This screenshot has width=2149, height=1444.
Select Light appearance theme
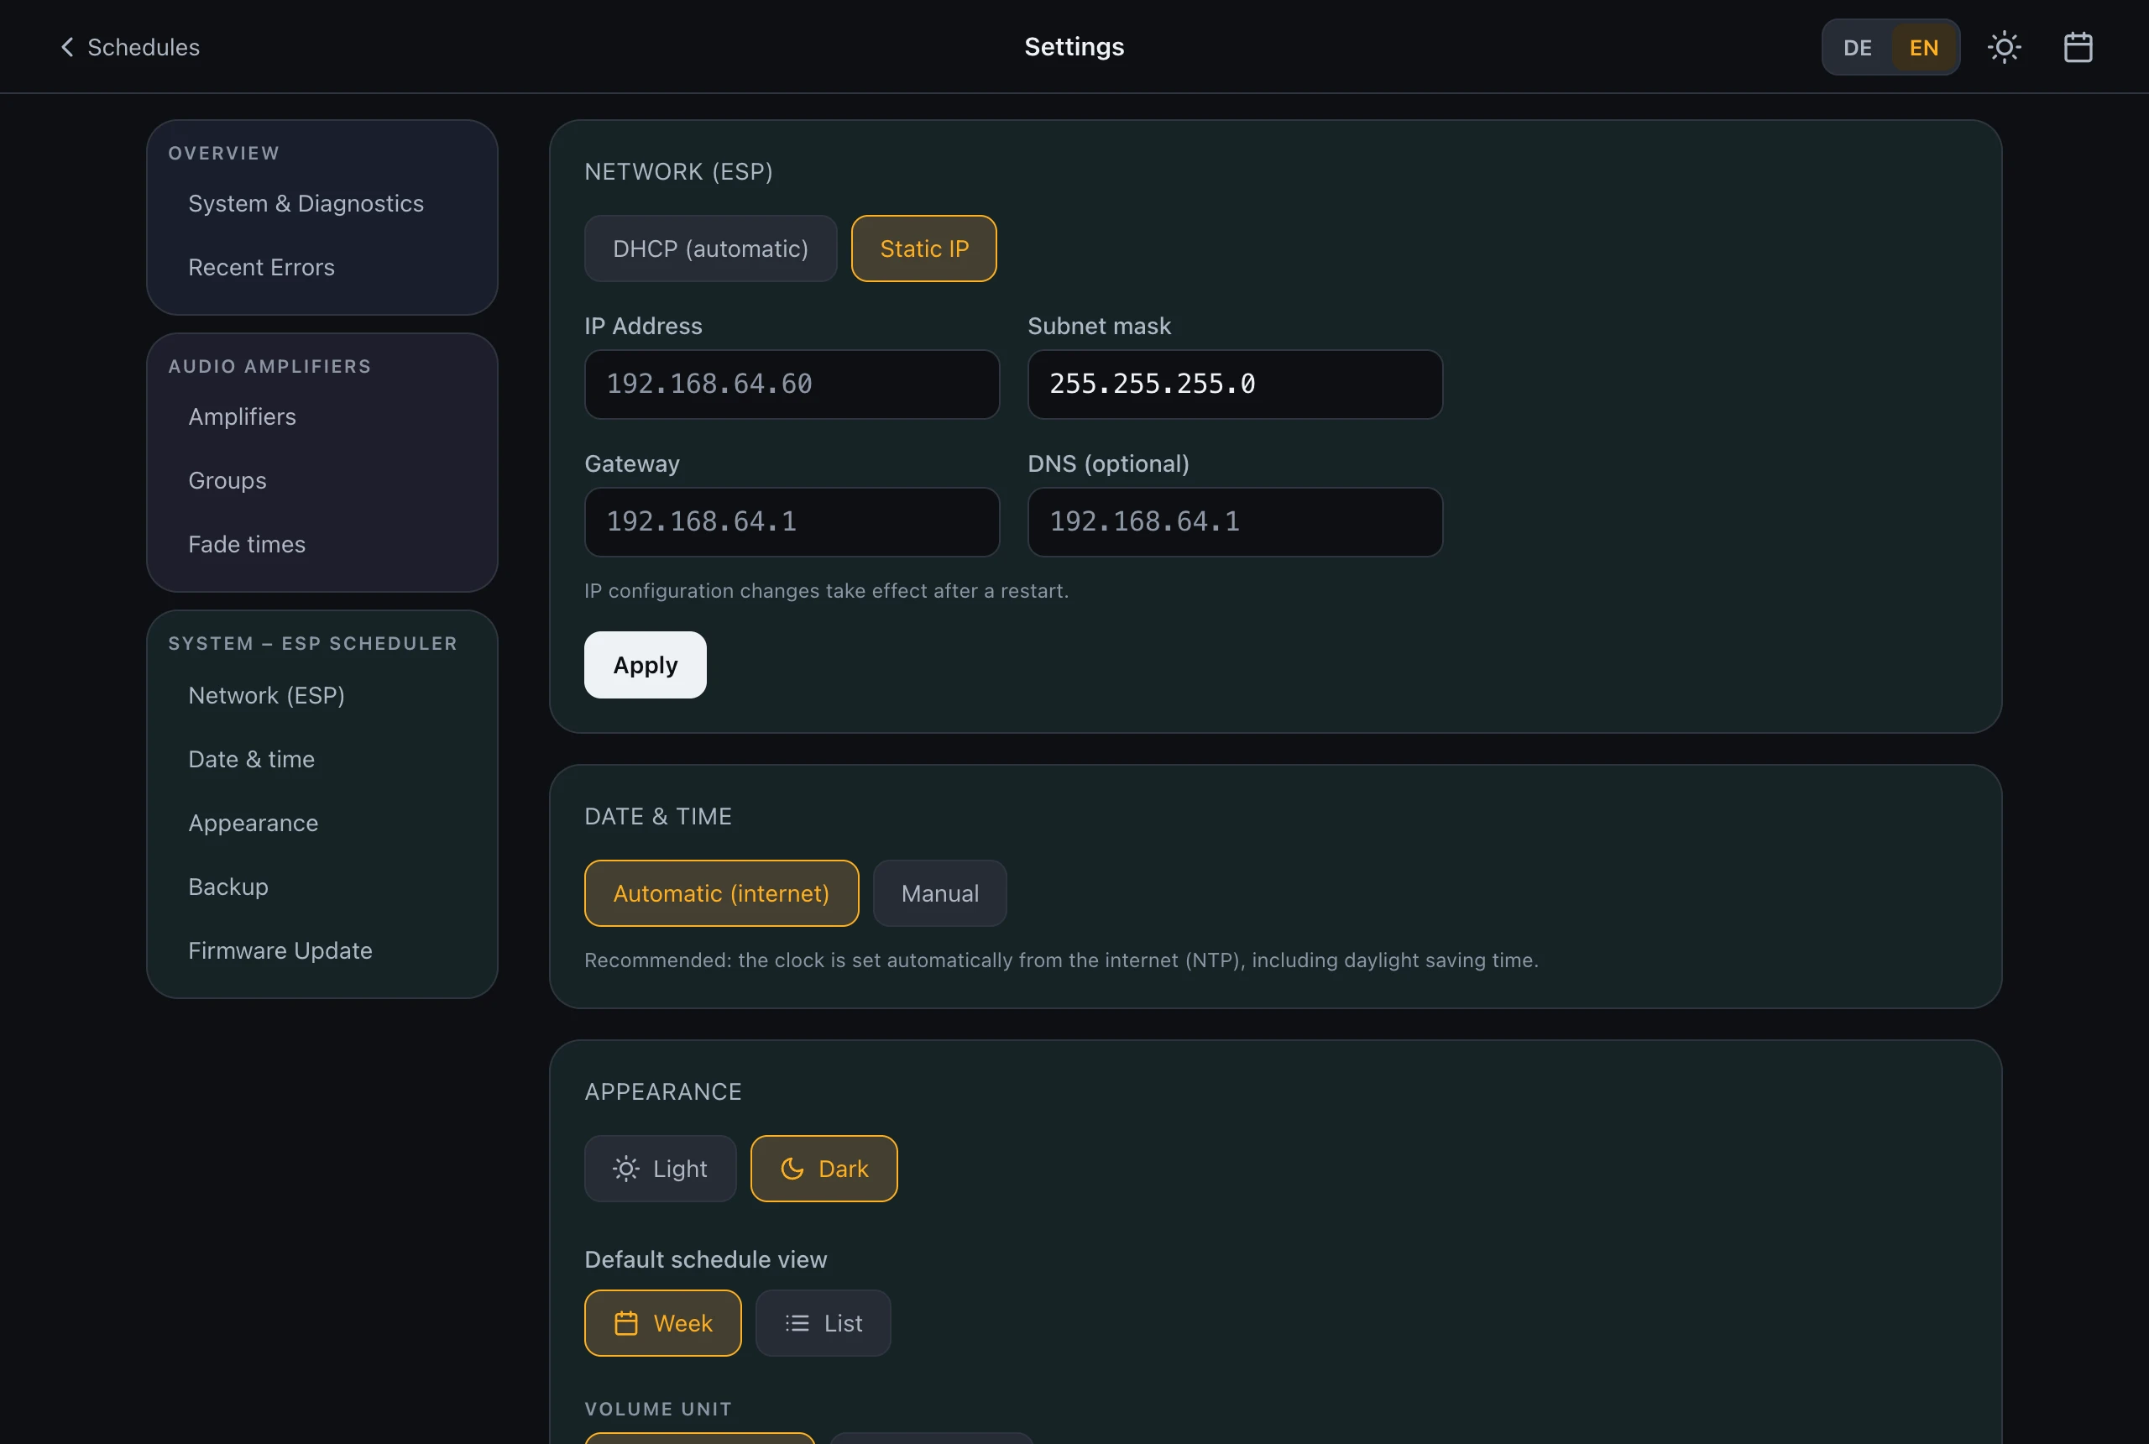pos(660,1169)
